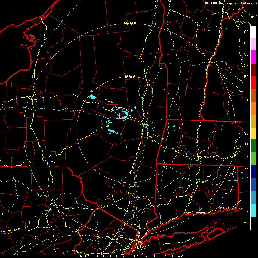Click the white swatch in the tops legend
Screen dimensions: 258x258
253,32
